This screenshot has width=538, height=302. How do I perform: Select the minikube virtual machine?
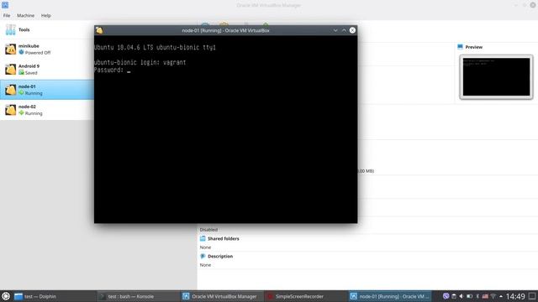(x=47, y=49)
